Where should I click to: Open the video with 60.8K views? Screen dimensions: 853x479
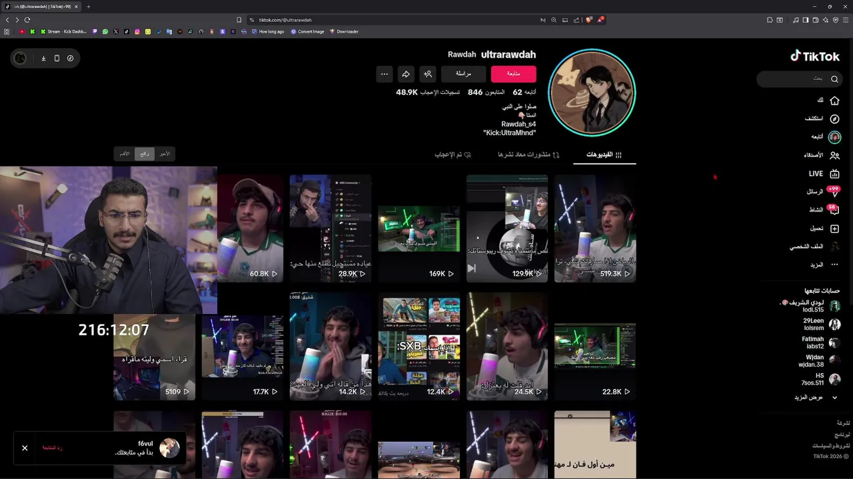[250, 228]
